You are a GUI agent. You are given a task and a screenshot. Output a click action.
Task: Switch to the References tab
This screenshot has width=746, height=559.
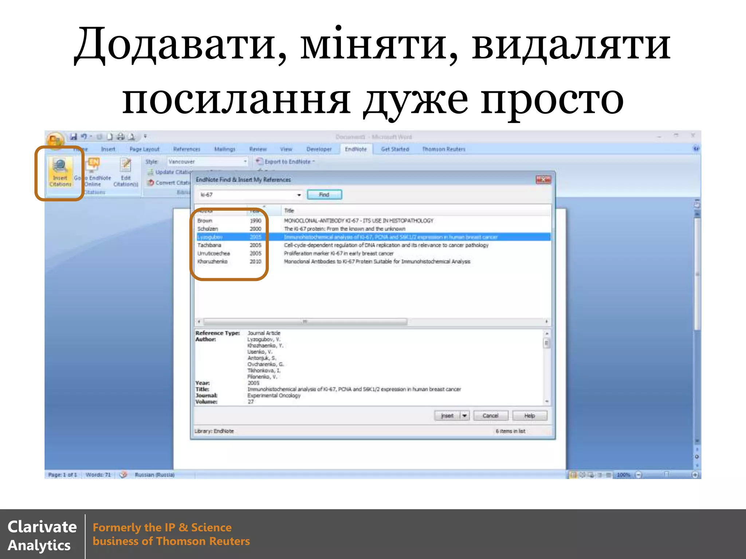click(x=186, y=149)
